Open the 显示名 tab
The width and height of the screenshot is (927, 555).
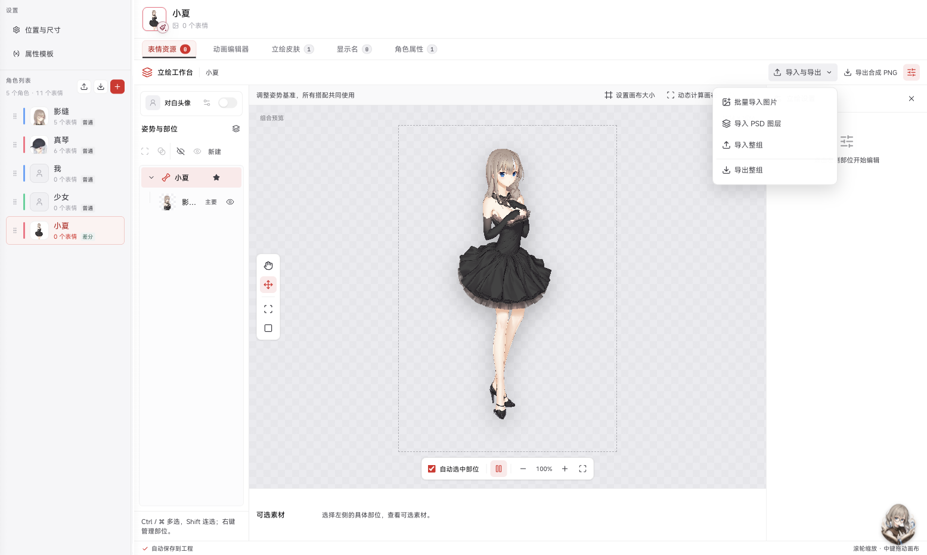click(354, 49)
